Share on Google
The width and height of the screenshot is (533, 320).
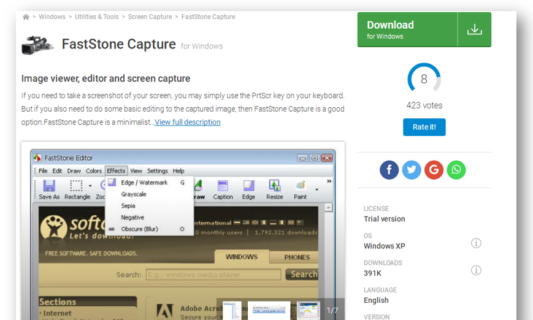coord(434,170)
